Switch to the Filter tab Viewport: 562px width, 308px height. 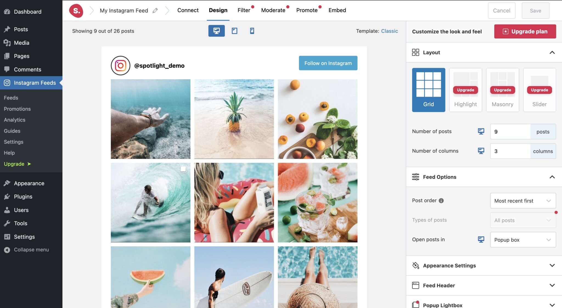tap(244, 10)
